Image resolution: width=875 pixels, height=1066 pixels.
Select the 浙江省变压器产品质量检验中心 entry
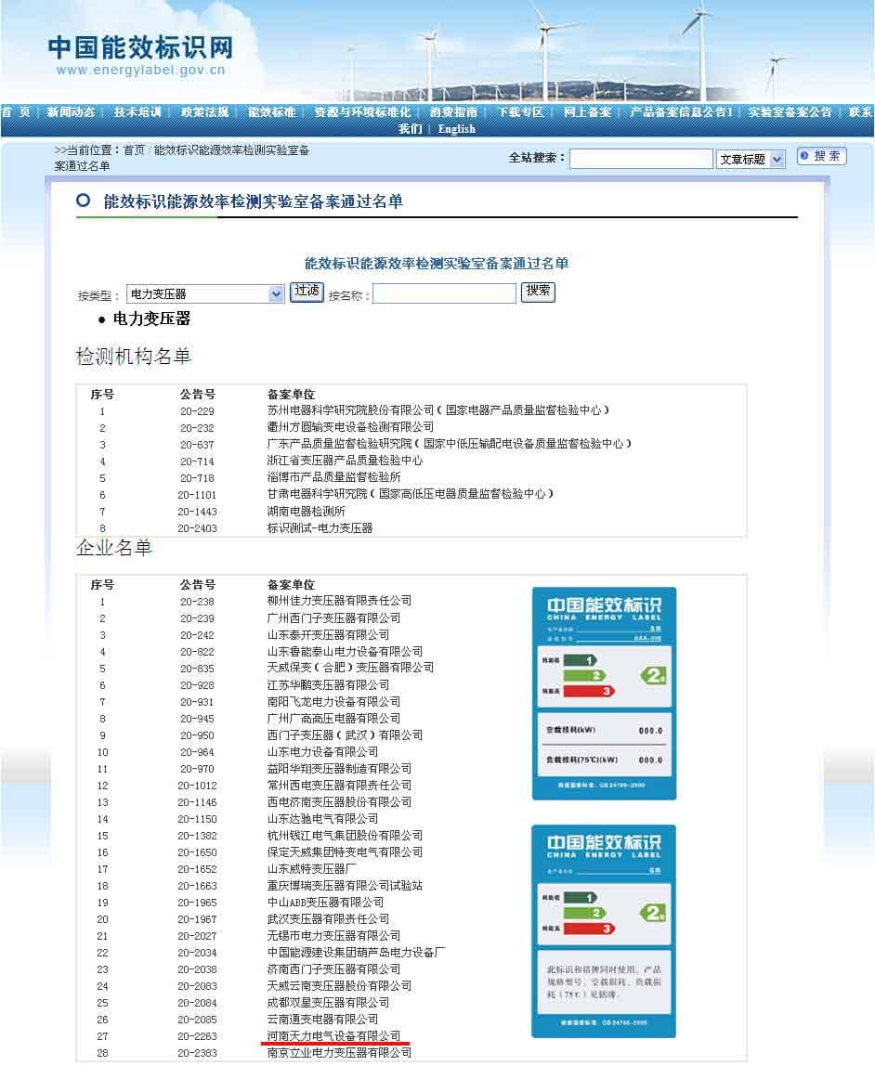tap(345, 461)
